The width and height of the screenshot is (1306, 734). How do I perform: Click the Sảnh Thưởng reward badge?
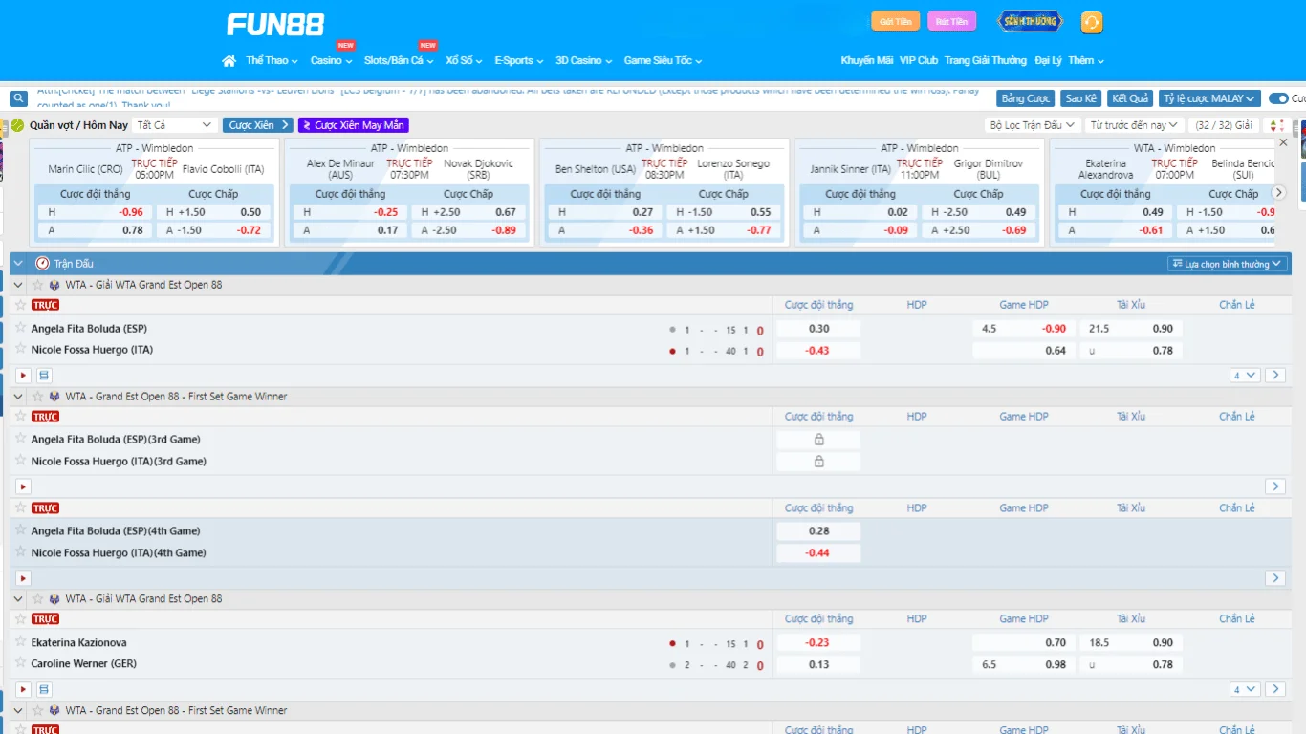[1029, 21]
